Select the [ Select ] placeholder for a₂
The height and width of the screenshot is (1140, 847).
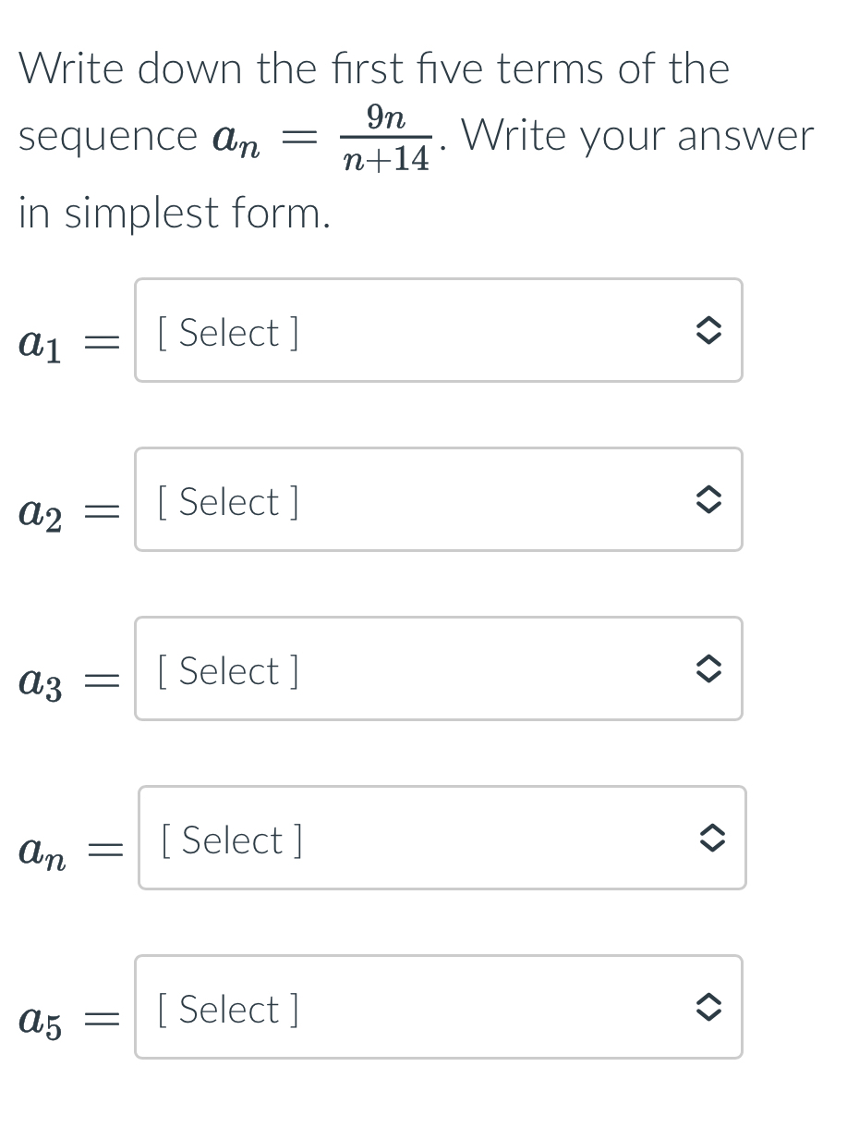coord(225,500)
